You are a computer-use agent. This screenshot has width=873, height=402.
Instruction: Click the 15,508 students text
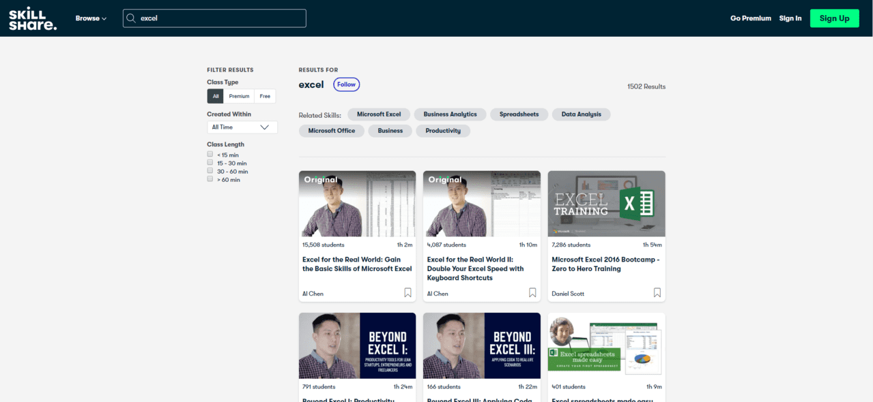pyautogui.click(x=324, y=245)
